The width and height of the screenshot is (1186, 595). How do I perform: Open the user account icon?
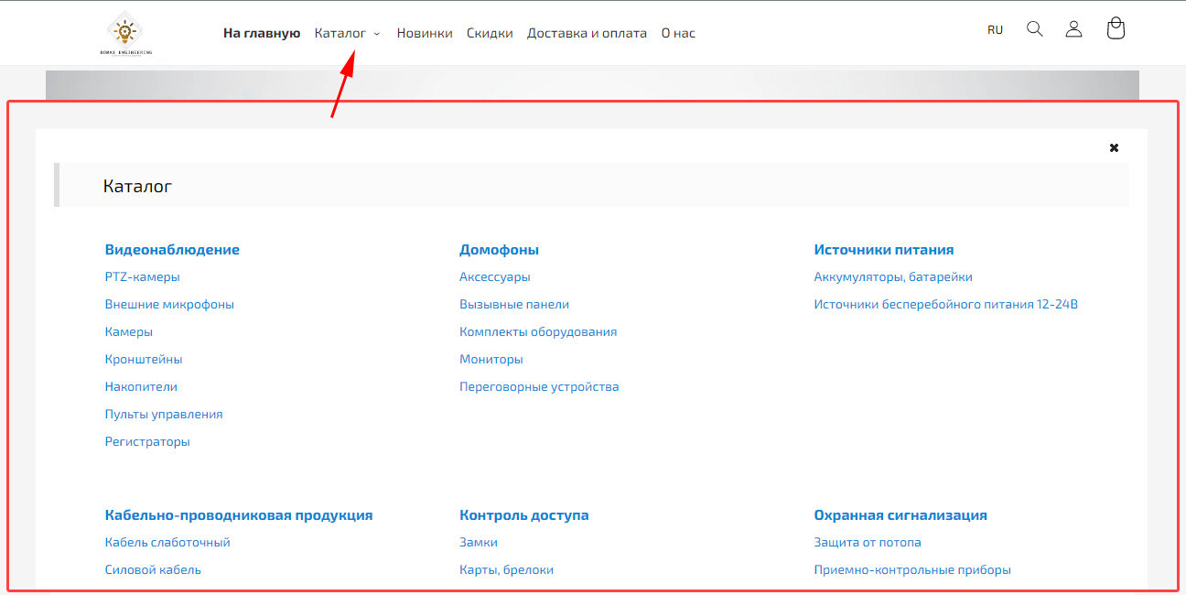pyautogui.click(x=1073, y=29)
